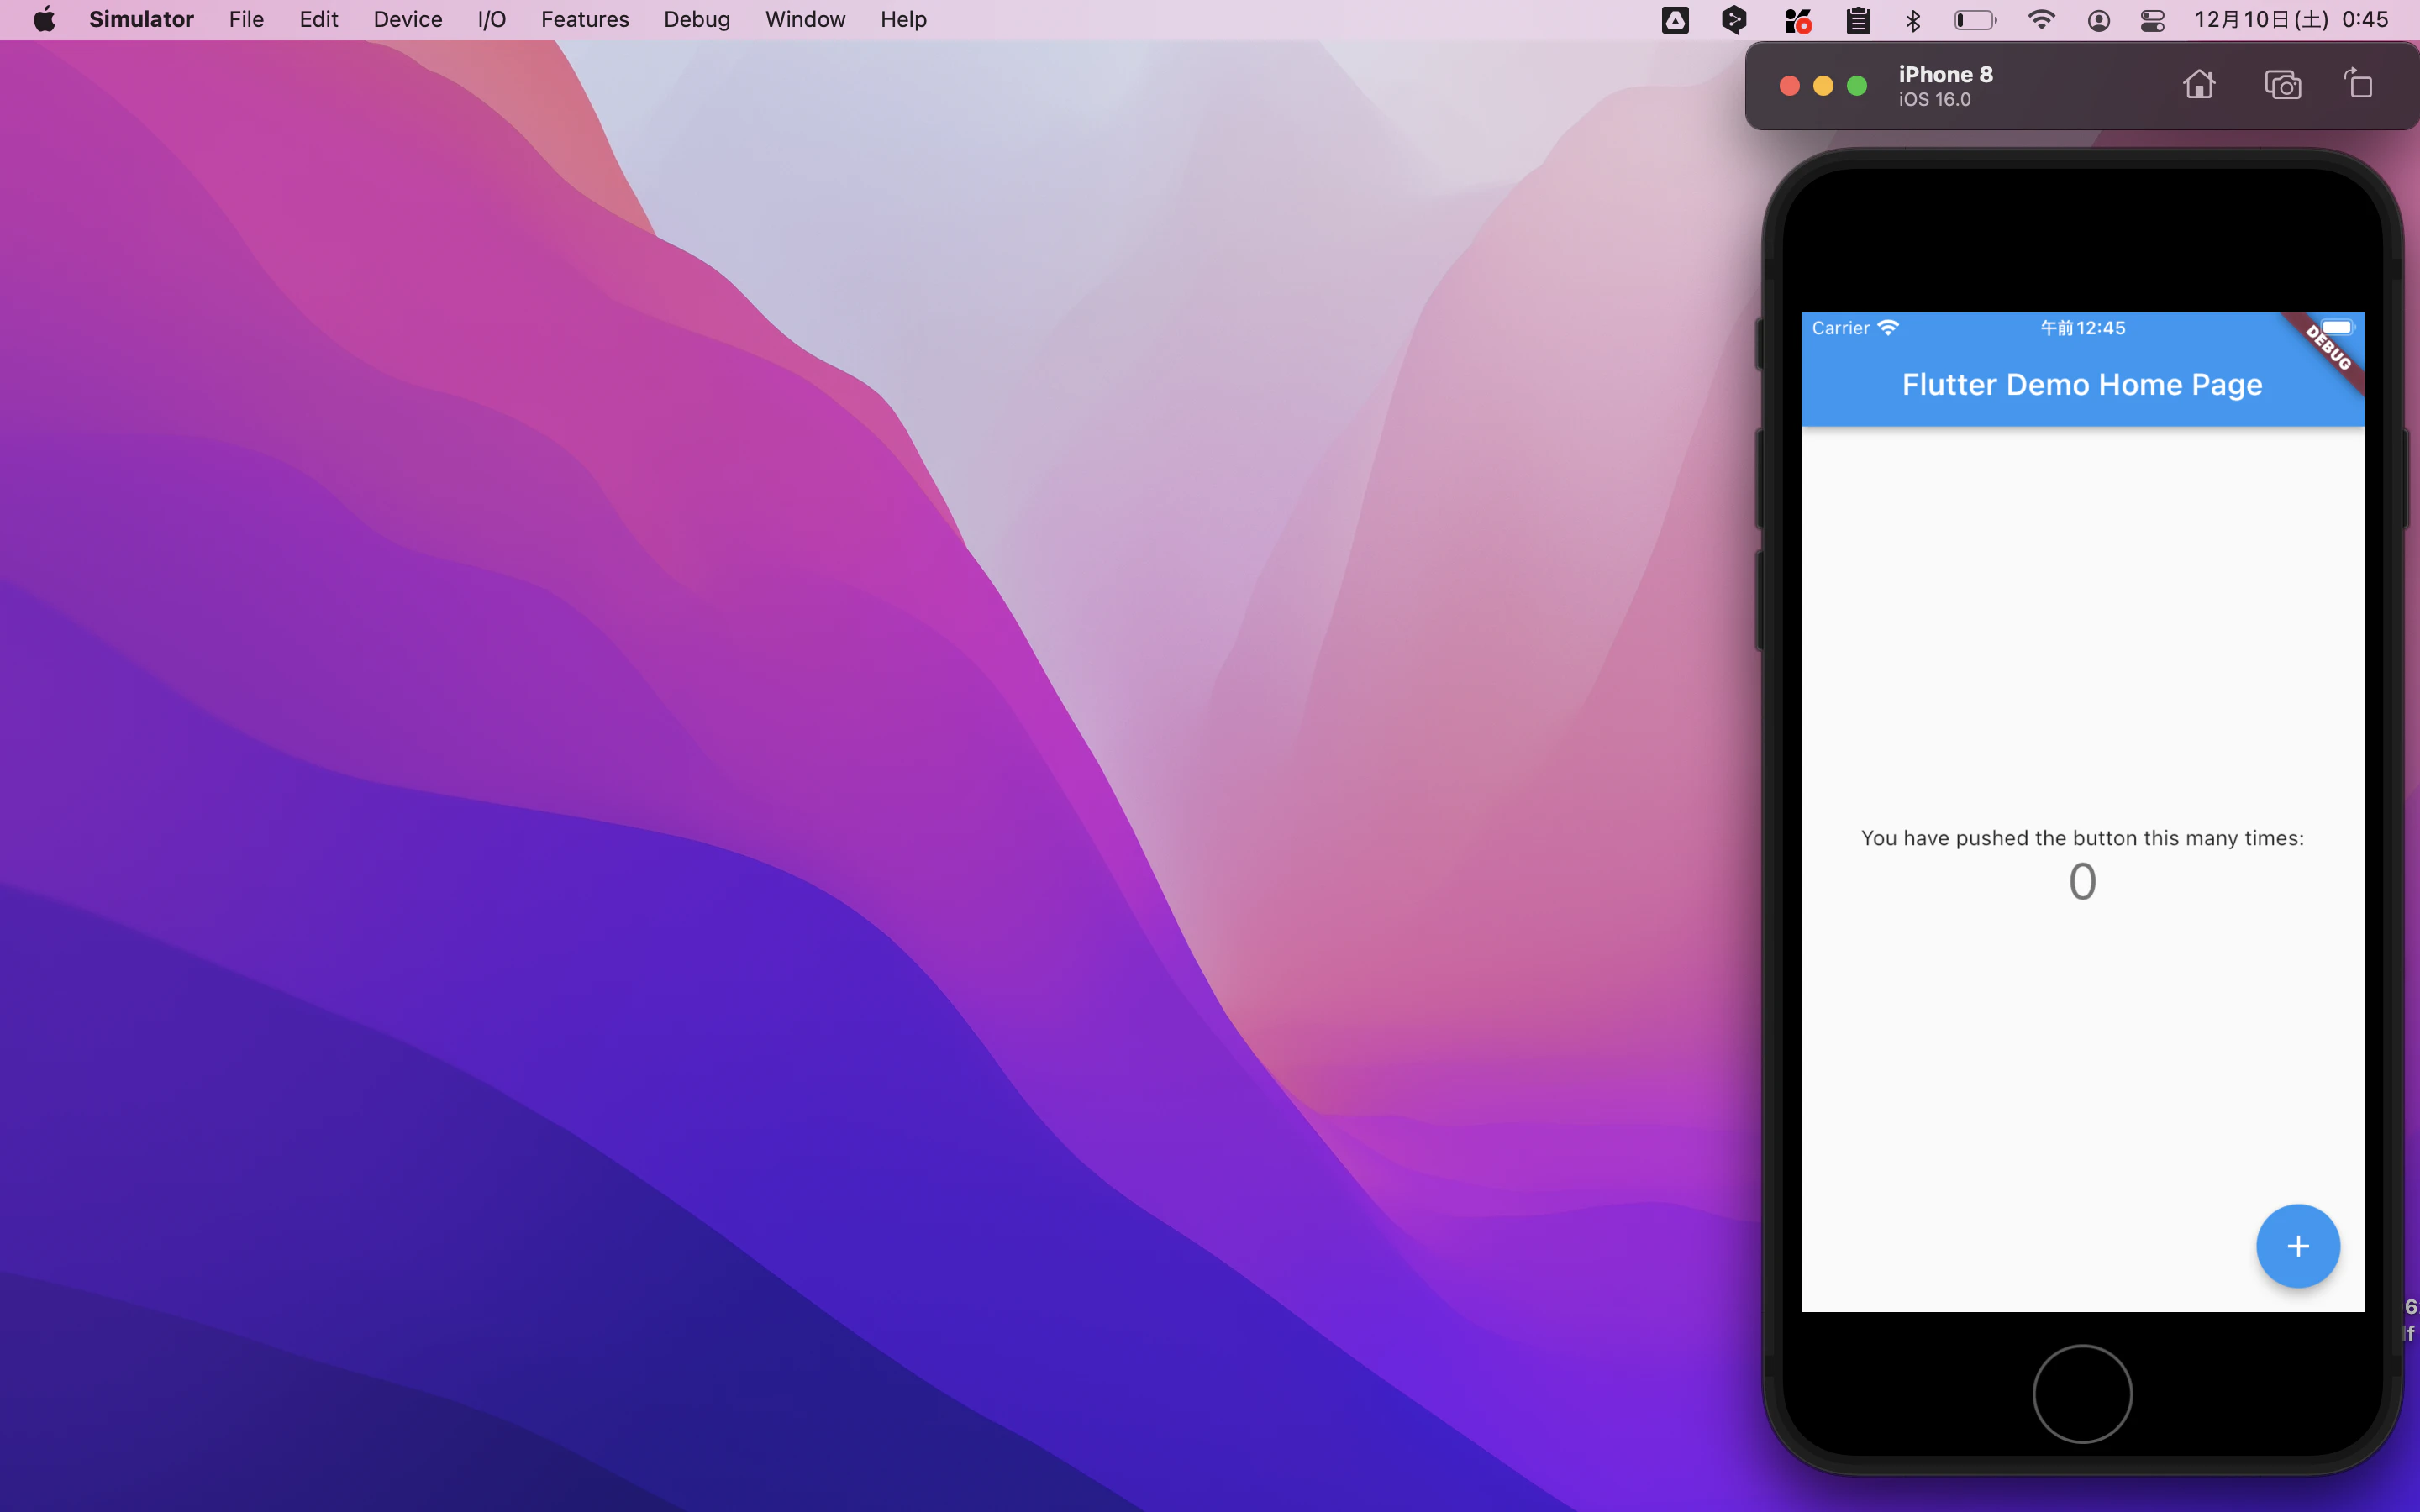Screen dimensions: 2420x1512
Task: Click the 午前12:45 clock in phone status bar
Action: click(x=2082, y=328)
